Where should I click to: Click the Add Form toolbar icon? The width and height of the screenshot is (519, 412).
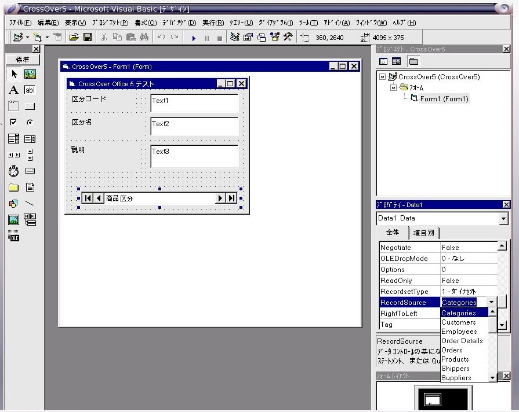point(37,38)
